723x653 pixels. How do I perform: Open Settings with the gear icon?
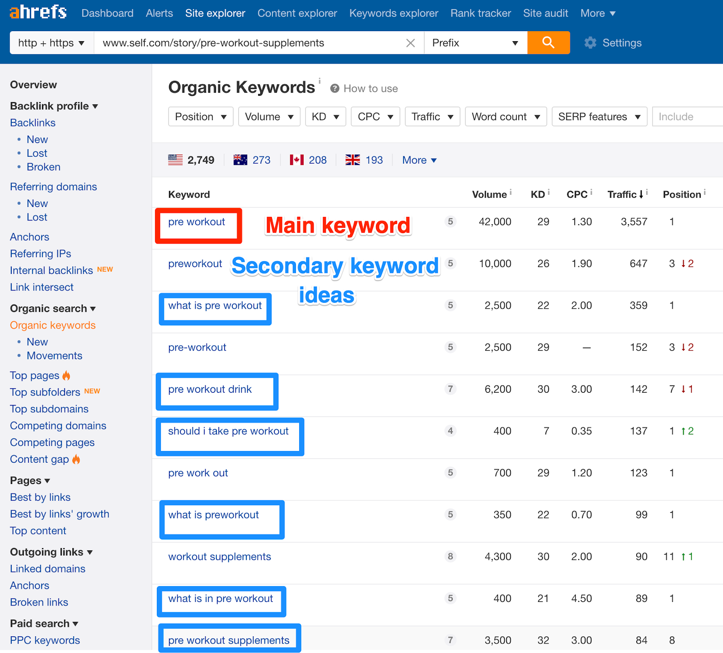click(x=590, y=43)
